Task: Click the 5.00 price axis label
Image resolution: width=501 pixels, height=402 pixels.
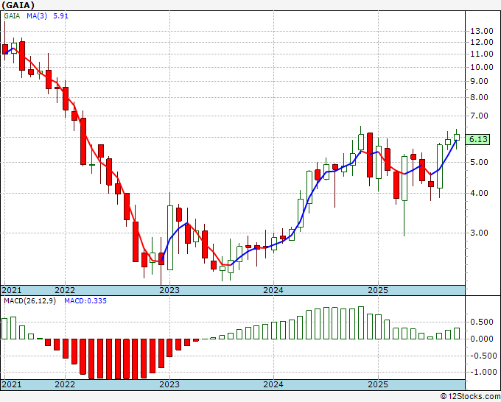Action: click(x=479, y=162)
